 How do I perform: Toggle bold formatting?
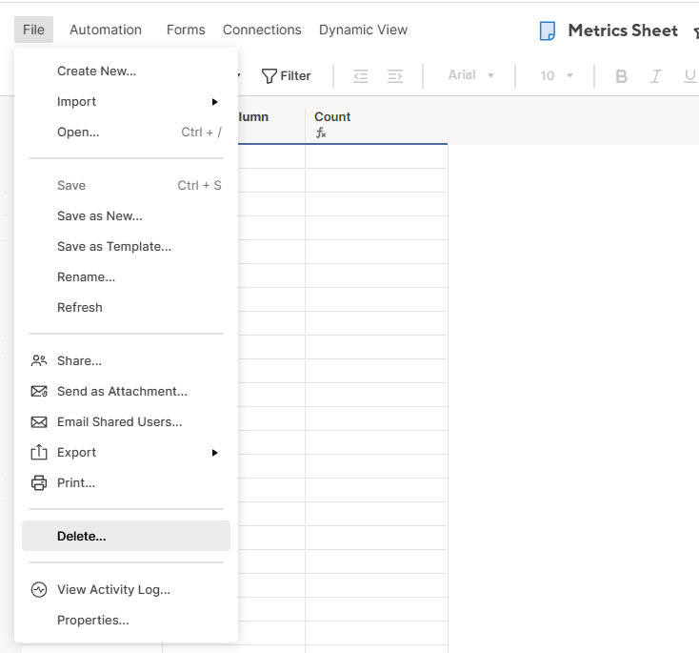pos(622,76)
